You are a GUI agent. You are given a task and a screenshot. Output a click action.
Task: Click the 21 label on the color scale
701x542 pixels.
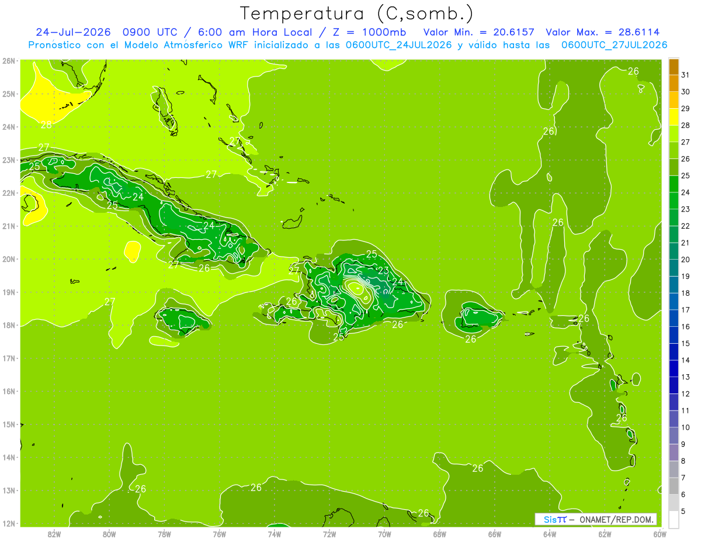(x=686, y=243)
